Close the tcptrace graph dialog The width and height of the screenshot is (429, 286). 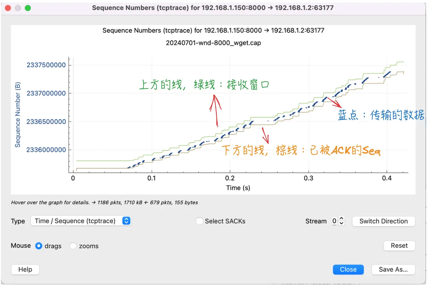(348, 269)
